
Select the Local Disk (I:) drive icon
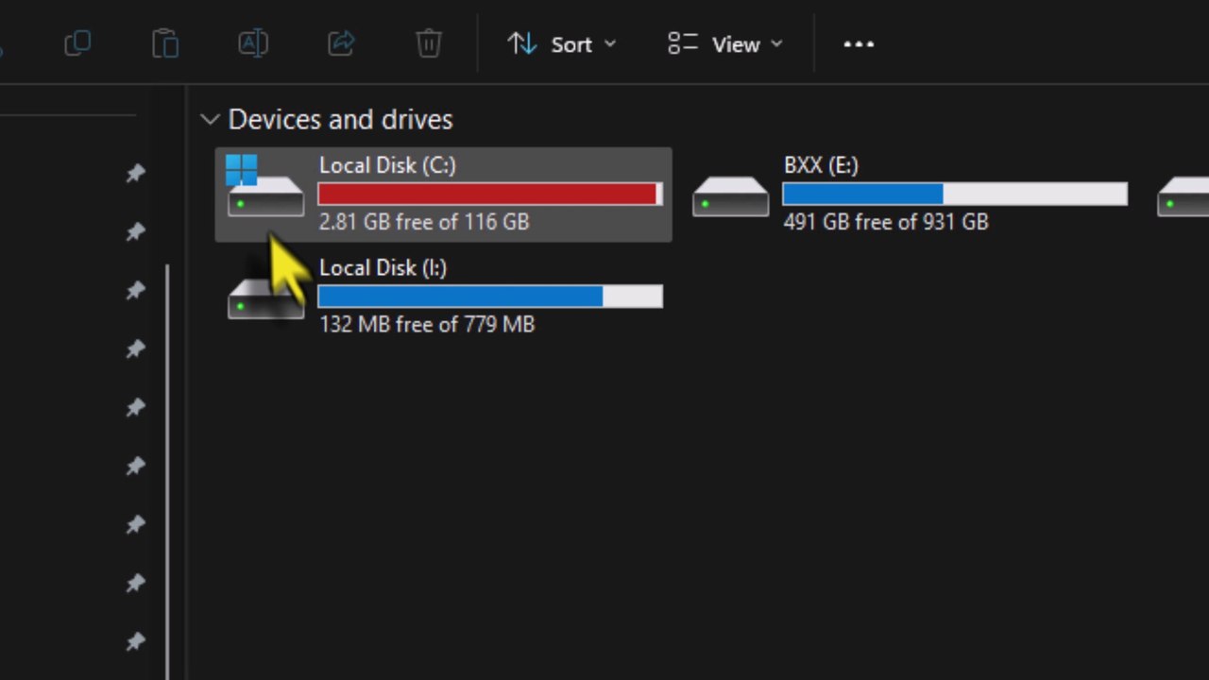coord(265,298)
